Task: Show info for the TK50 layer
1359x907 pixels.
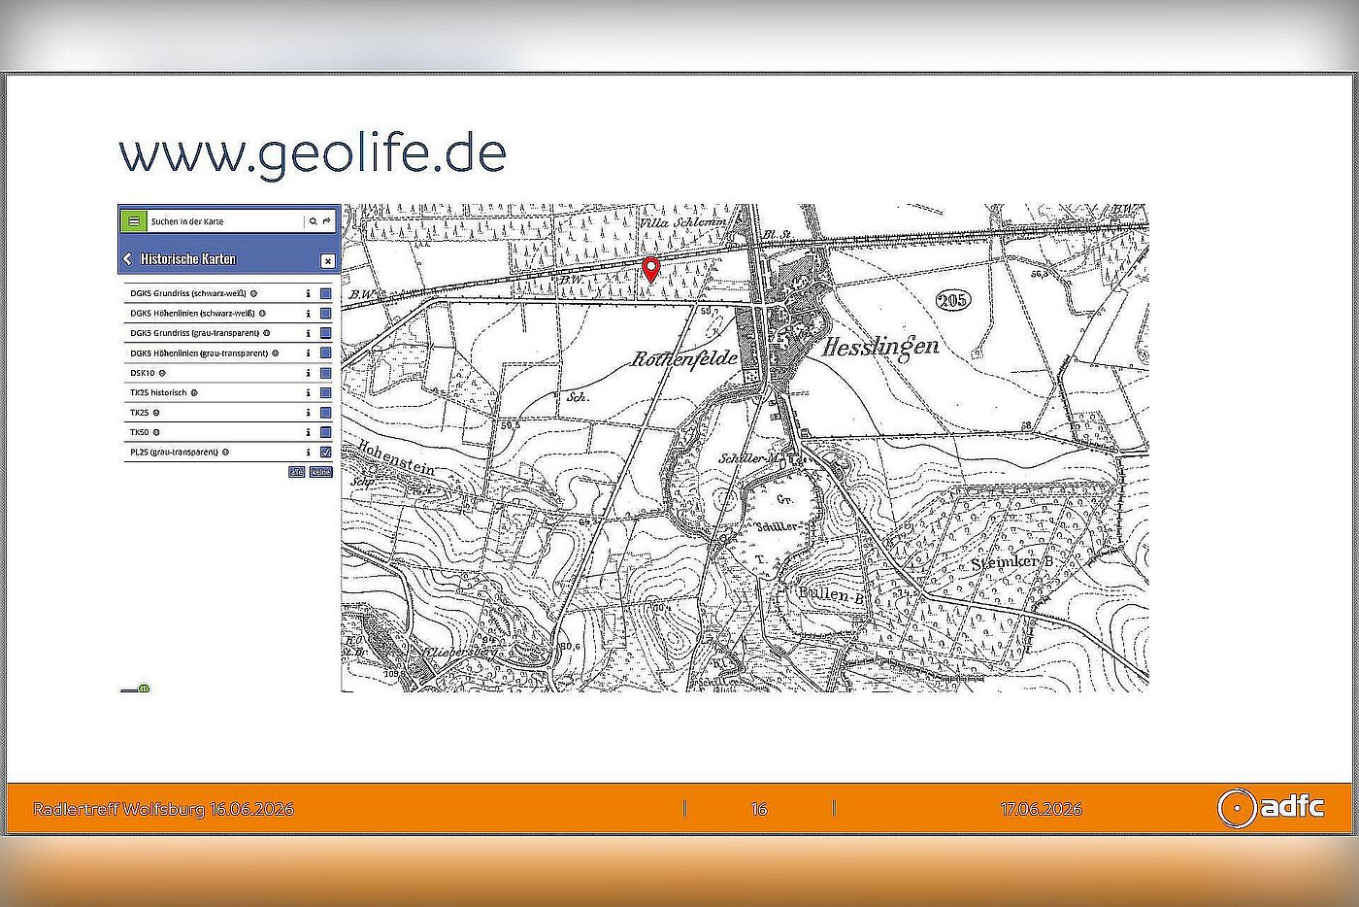Action: tap(308, 432)
